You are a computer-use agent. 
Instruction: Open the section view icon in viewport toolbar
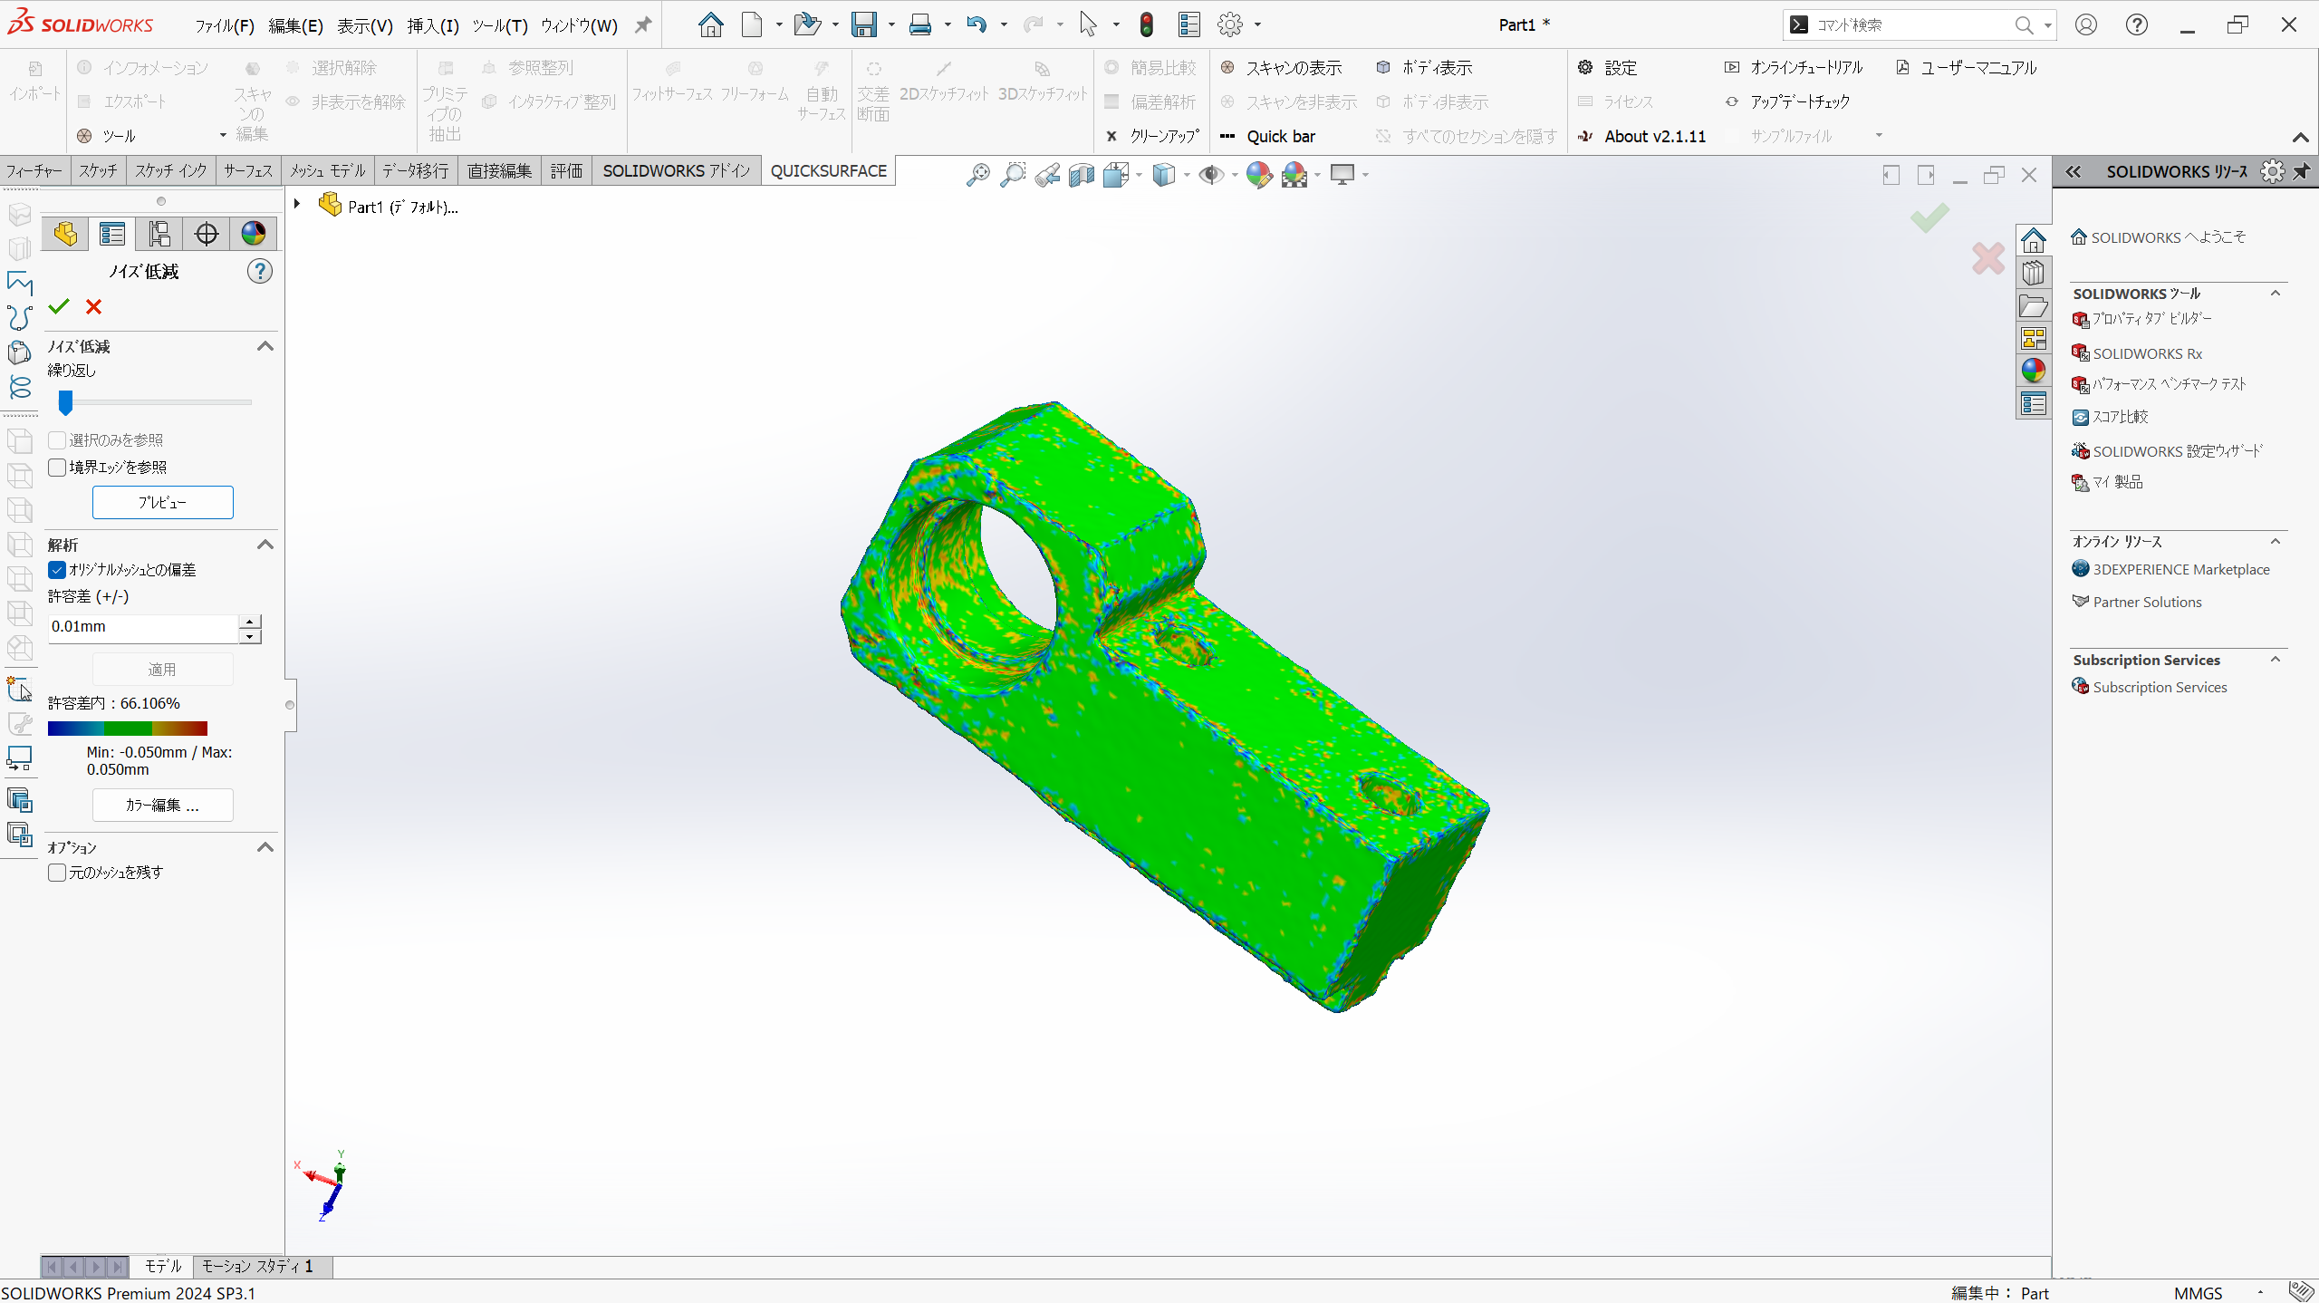click(1081, 175)
